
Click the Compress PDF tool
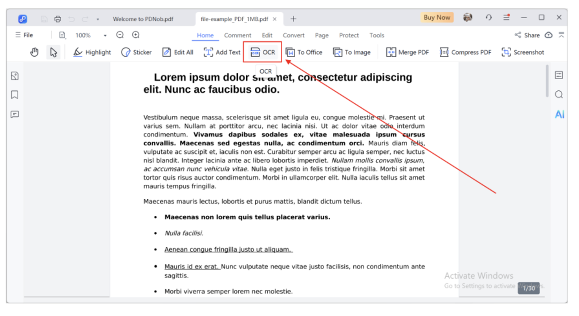465,52
